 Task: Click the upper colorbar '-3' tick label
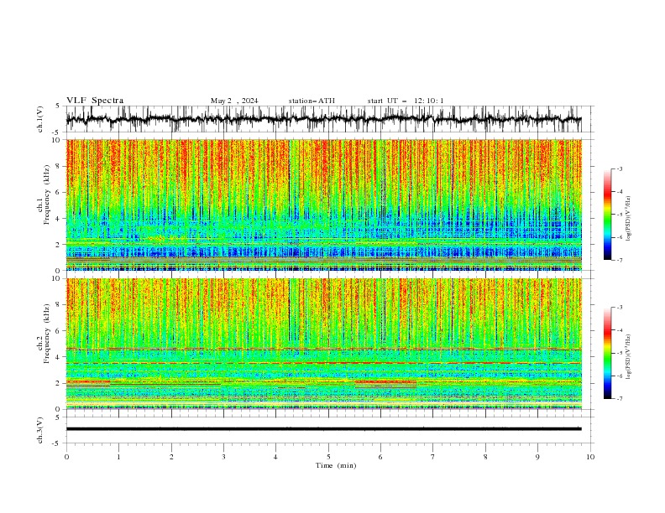click(619, 168)
